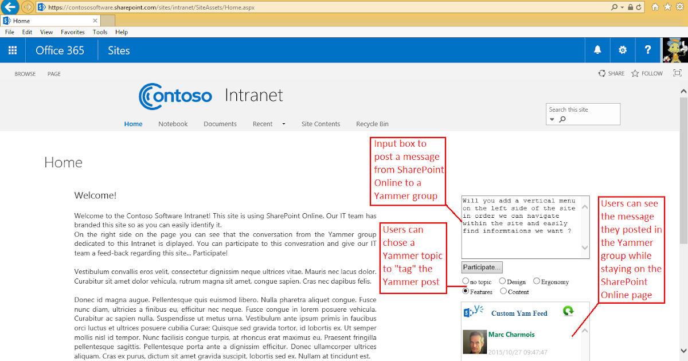Click the page scrollbar up arrow

tap(683, 91)
